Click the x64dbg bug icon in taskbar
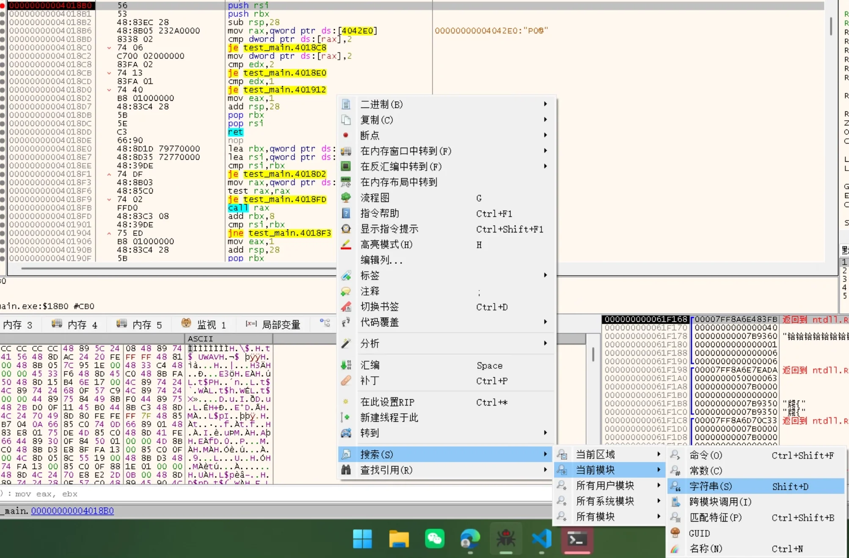Screen dimensions: 849x558 506,539
